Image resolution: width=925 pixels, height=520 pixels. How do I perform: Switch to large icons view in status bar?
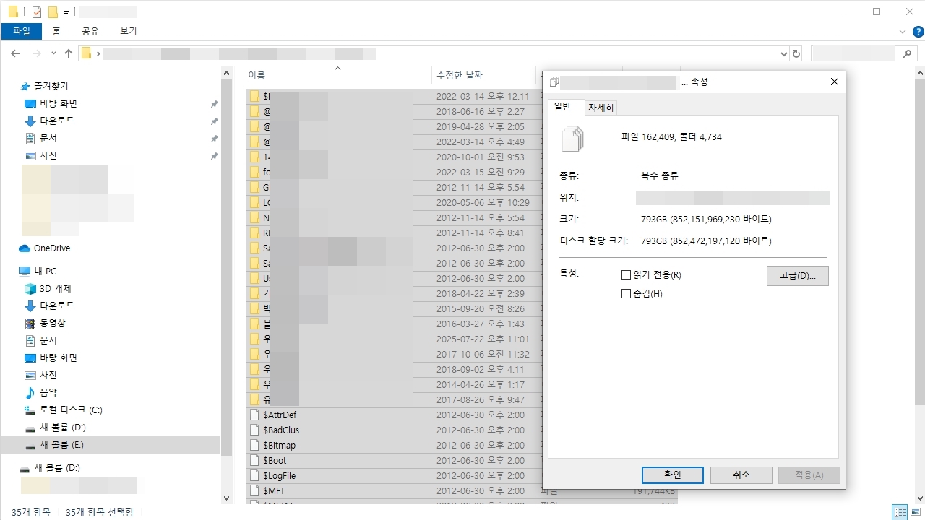pos(916,512)
